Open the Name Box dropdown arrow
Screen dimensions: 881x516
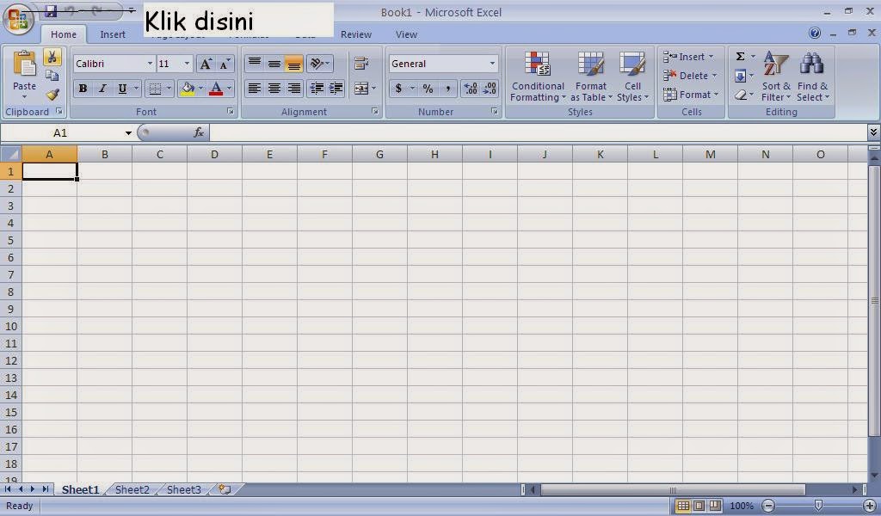pos(128,133)
